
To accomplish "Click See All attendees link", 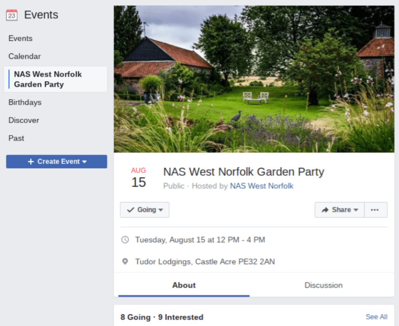I will pyautogui.click(x=376, y=316).
